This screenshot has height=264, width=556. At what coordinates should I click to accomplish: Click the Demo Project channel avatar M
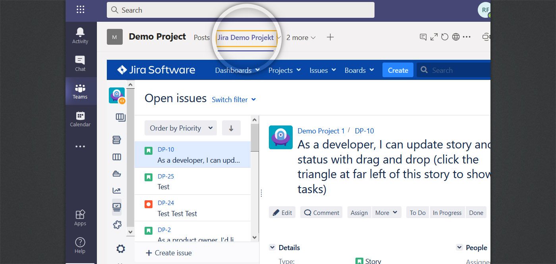(x=114, y=37)
